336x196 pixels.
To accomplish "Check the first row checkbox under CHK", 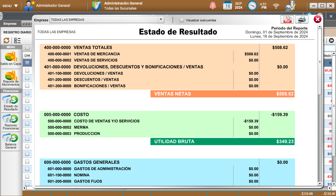I will pyautogui.click(x=27, y=63).
